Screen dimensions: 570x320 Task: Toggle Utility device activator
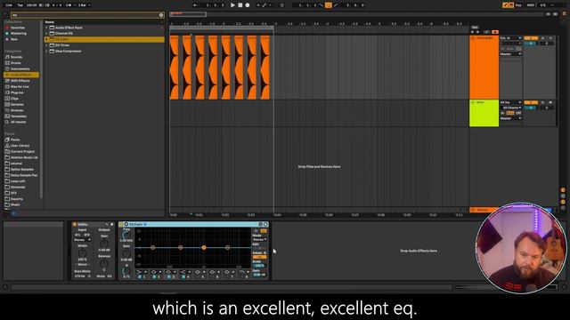click(75, 225)
